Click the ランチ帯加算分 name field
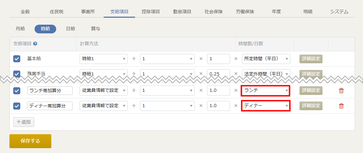The width and height of the screenshot is (363, 153). (x=50, y=91)
